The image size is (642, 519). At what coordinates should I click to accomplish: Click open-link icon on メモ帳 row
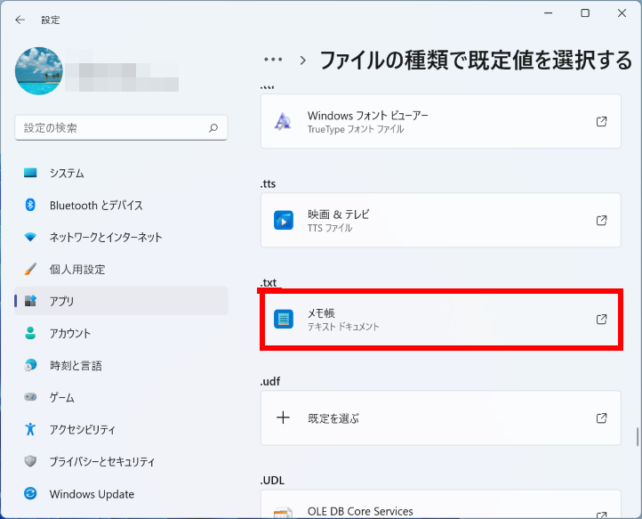click(601, 319)
